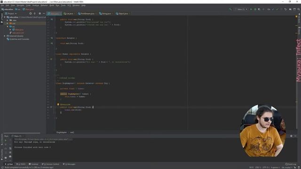Image resolution: width=301 pixels, height=169 pixels.
Task: Open the Window menu
Action: tap(76, 5)
